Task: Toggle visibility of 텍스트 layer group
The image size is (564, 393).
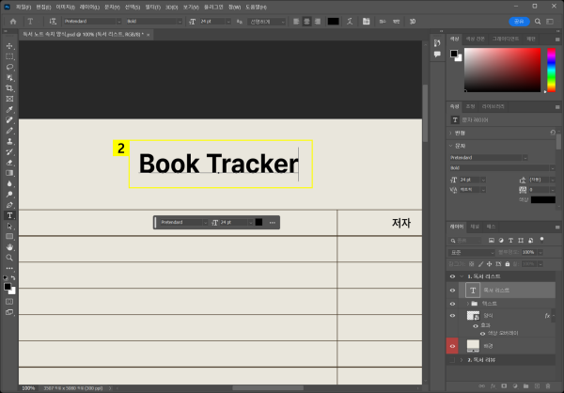Action: click(x=452, y=304)
